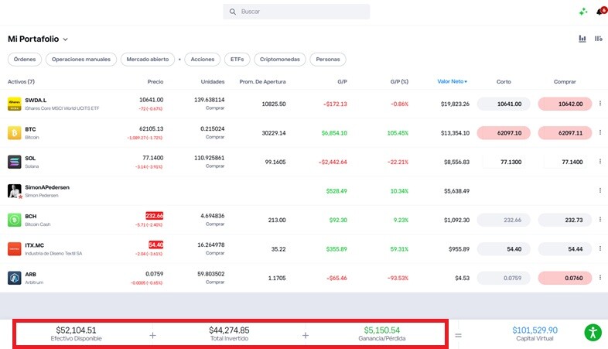Open SimonAPedersen profile picture

pos(15,191)
